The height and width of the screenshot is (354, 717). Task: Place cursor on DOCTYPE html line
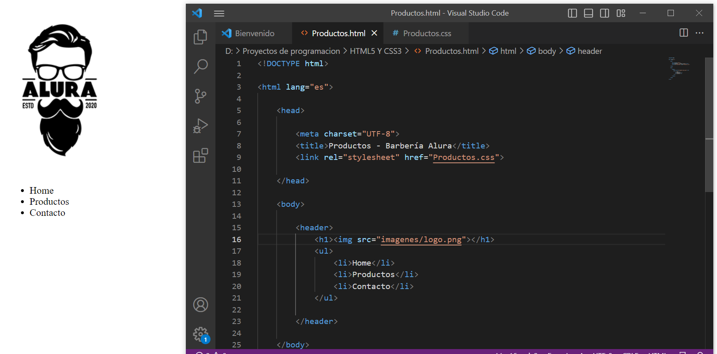293,64
